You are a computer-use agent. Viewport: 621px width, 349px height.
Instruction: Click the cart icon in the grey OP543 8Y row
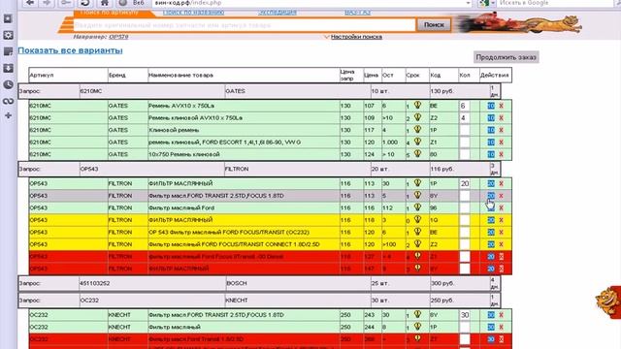[x=491, y=196]
